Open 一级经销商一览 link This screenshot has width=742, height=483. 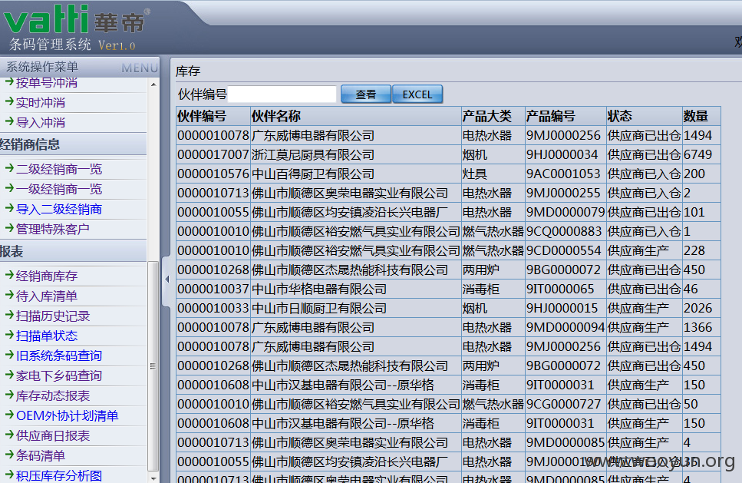(x=59, y=189)
